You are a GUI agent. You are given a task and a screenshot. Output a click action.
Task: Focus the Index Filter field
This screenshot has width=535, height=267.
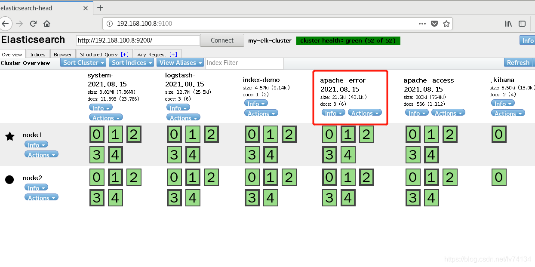(244, 63)
